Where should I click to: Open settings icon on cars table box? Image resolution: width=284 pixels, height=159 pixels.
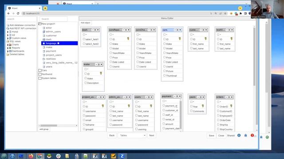pos(177,30)
